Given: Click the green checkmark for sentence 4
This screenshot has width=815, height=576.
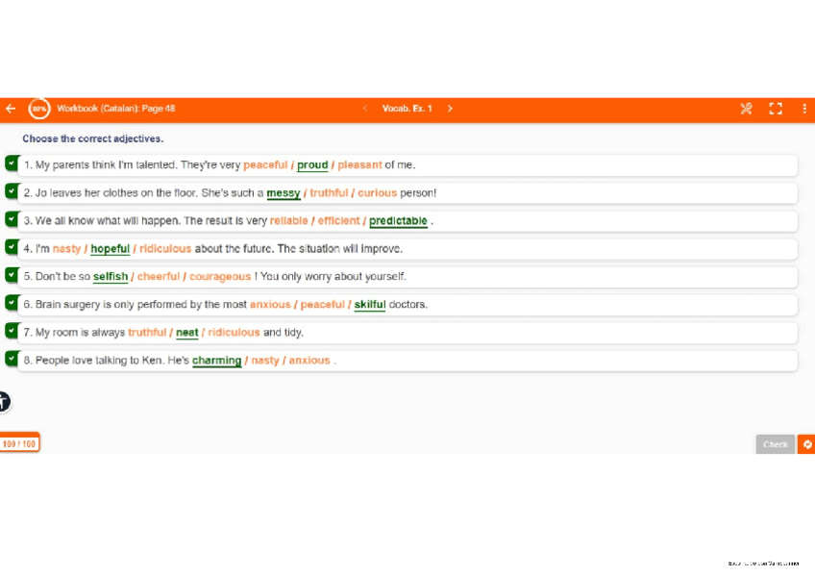Looking at the screenshot, I should (12, 246).
